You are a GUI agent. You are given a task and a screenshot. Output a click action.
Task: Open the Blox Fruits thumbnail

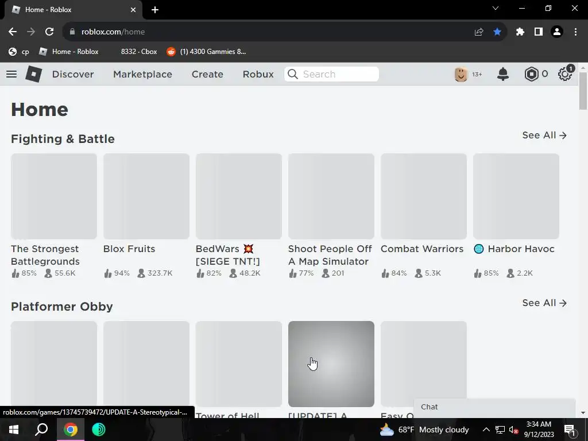coord(146,196)
